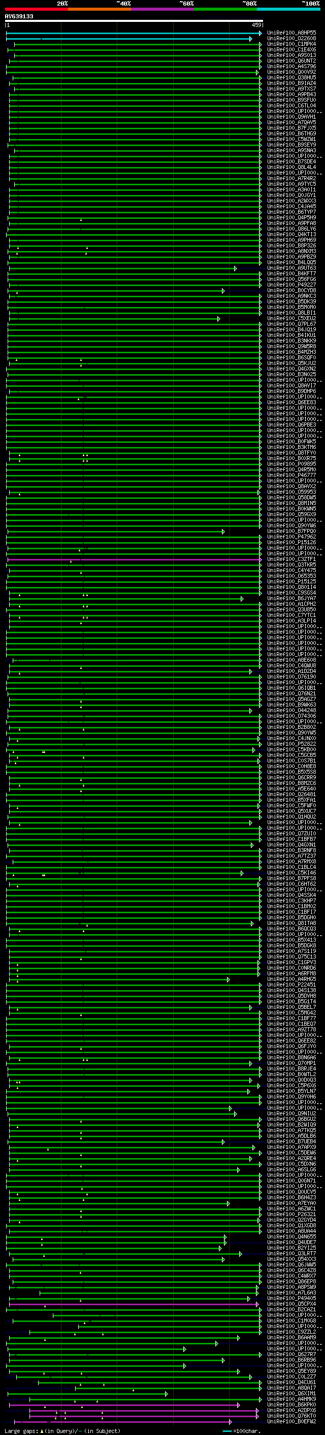325x1435 pixels.
Task: Click the UniRef100_A9TYC5 label
Action: coord(291,184)
